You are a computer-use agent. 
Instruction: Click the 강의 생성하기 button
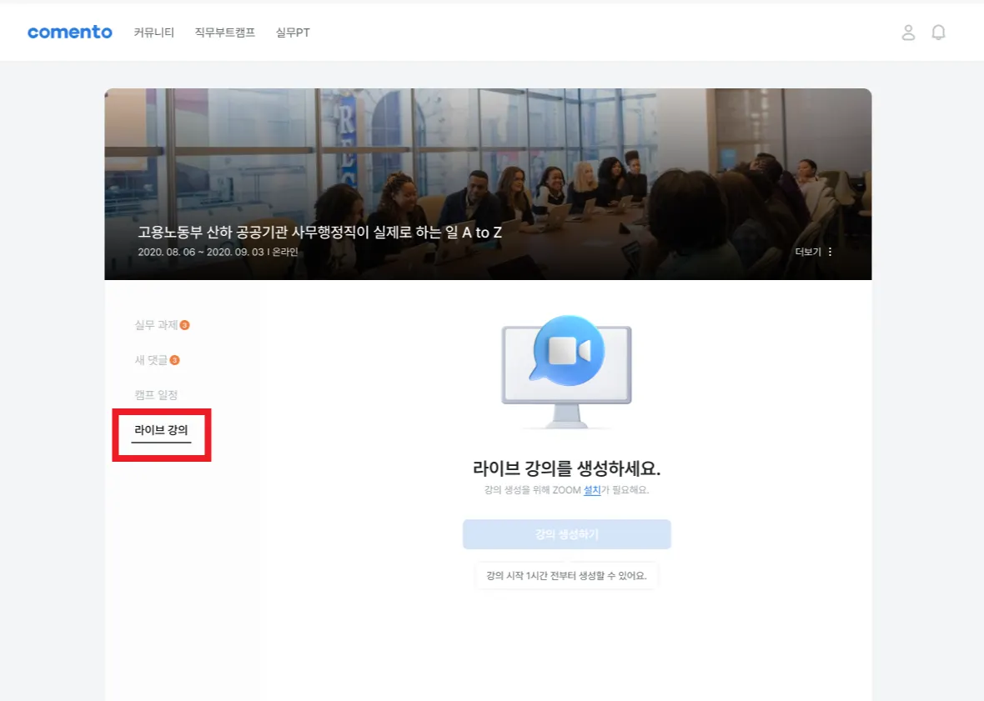pyautogui.click(x=567, y=534)
